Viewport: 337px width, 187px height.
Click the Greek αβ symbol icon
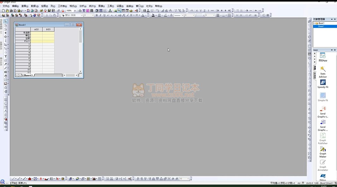point(120,15)
